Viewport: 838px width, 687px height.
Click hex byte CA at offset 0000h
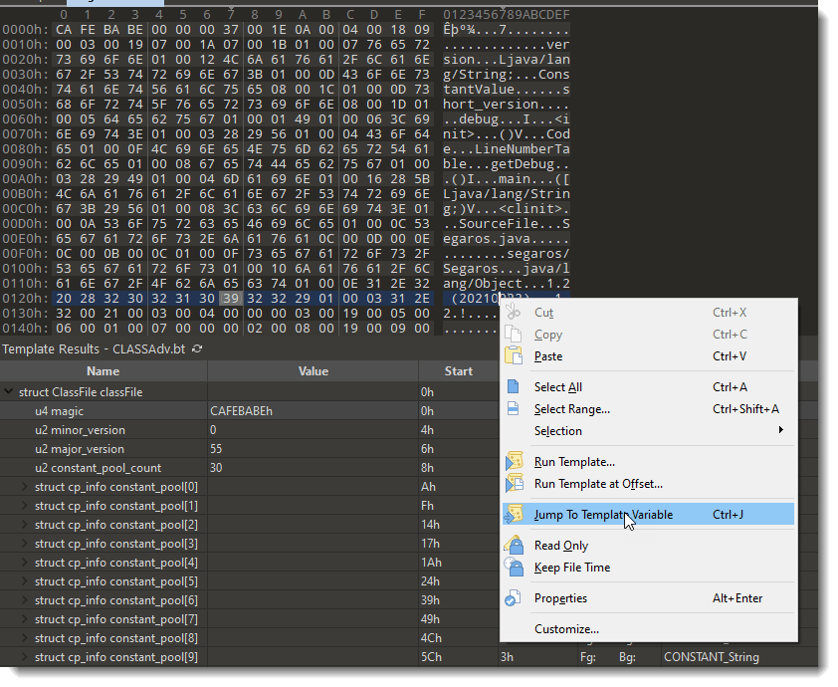pyautogui.click(x=64, y=30)
